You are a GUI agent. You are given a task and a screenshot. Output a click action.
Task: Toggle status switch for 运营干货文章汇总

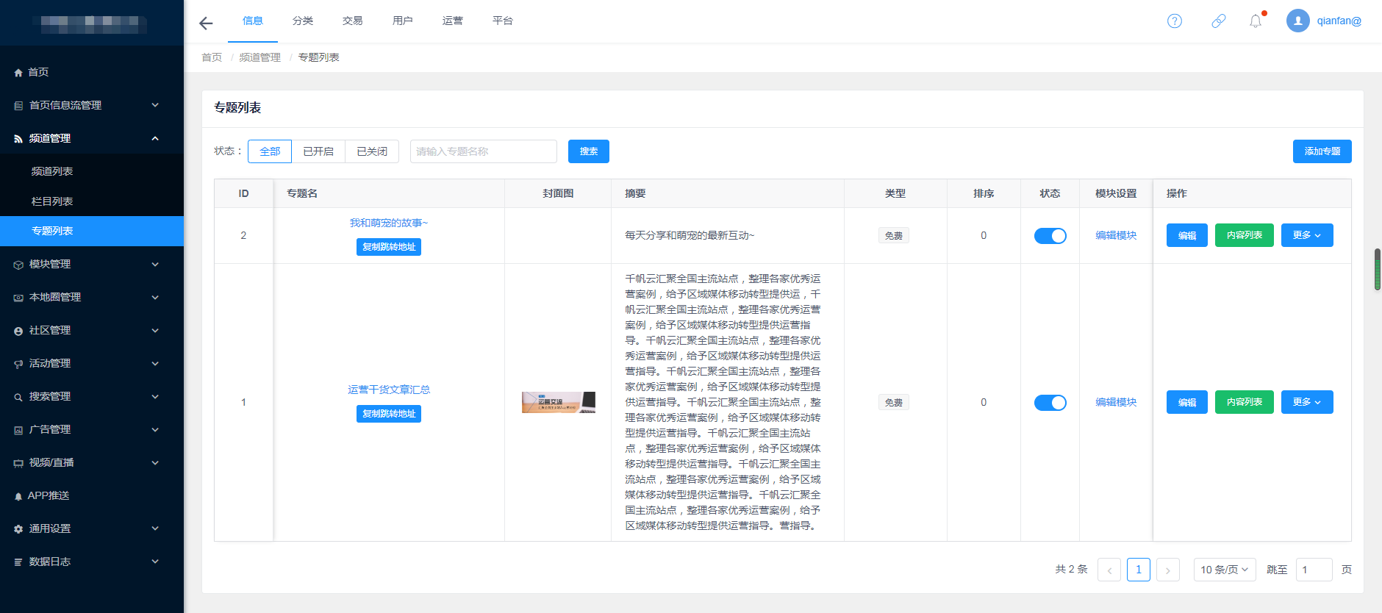pyautogui.click(x=1050, y=403)
